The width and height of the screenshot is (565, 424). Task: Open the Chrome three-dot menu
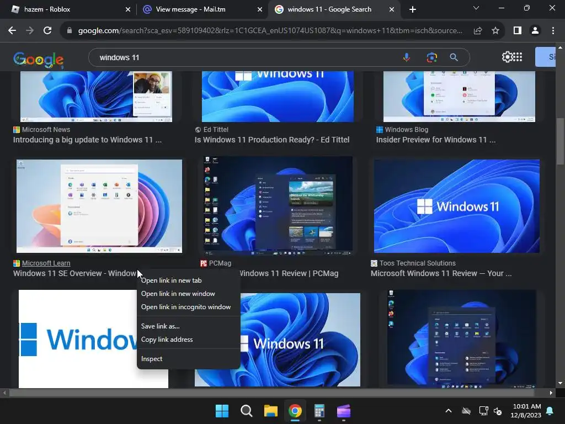(553, 31)
